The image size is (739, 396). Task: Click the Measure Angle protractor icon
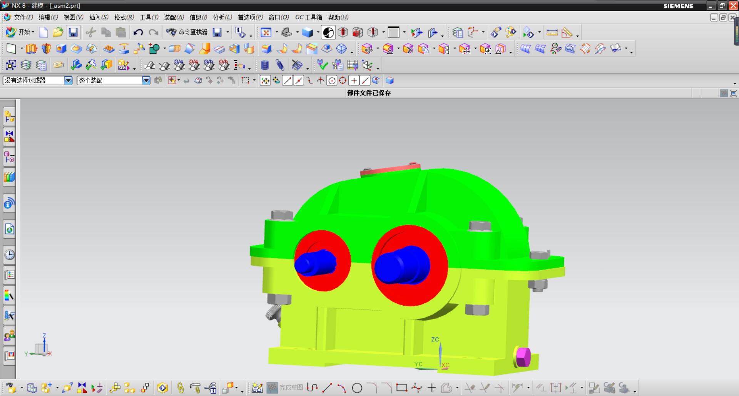[x=567, y=33]
